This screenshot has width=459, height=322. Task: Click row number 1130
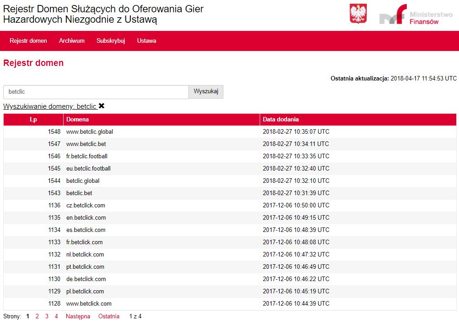pos(54,279)
